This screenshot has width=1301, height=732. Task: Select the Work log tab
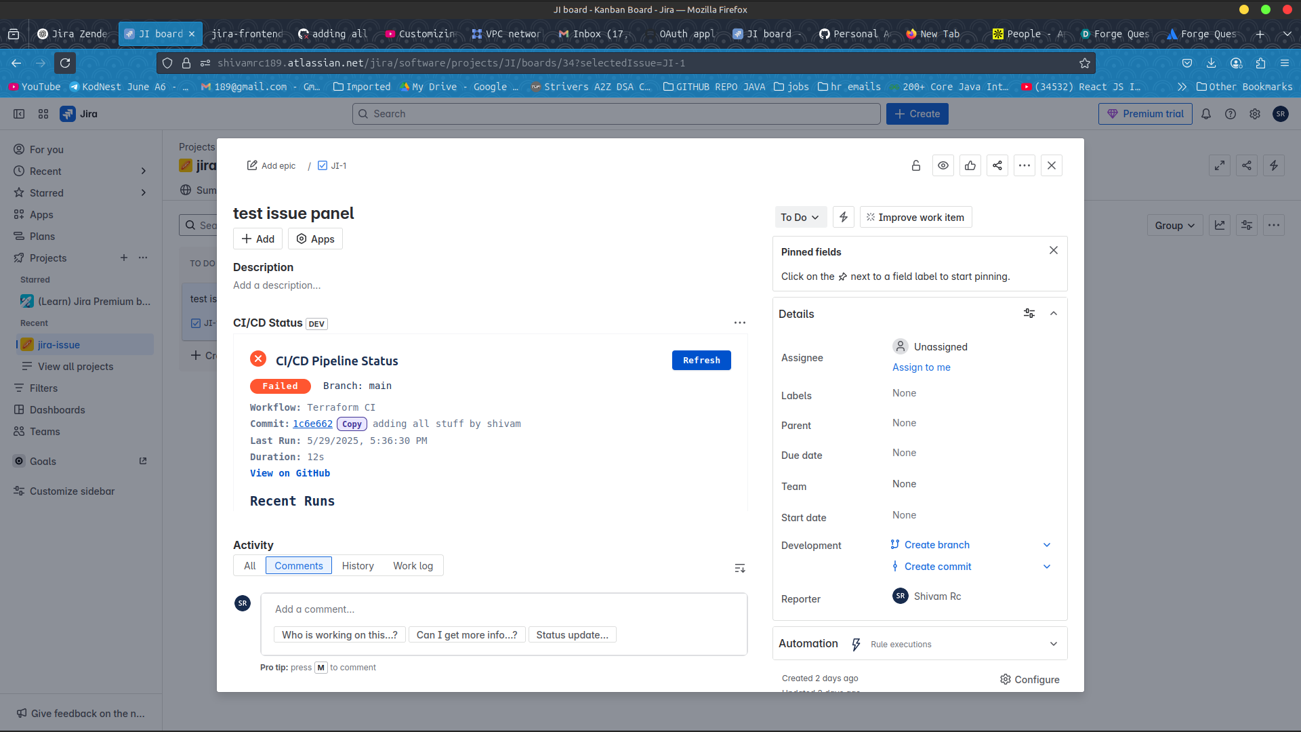tap(413, 566)
